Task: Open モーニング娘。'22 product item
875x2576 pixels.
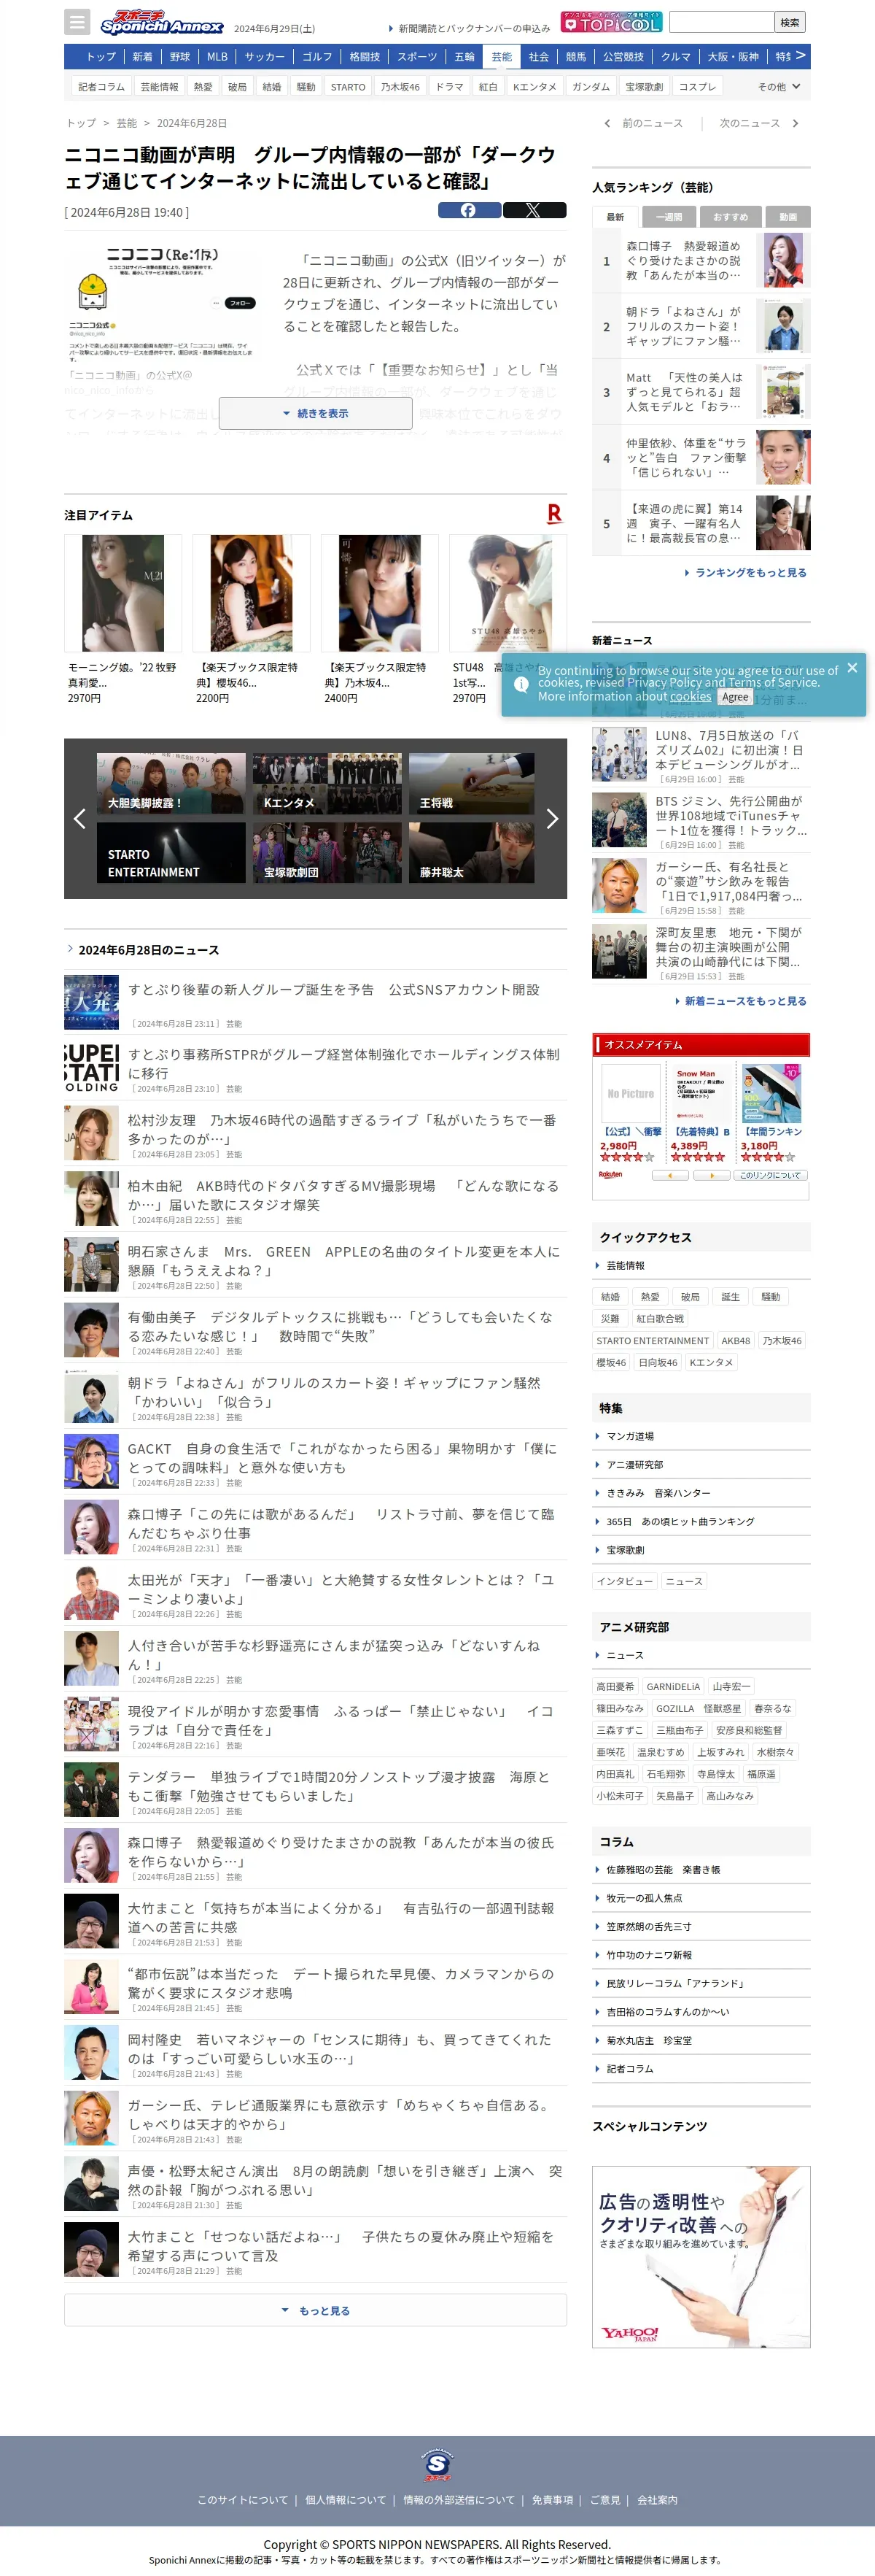Action: pos(122,620)
